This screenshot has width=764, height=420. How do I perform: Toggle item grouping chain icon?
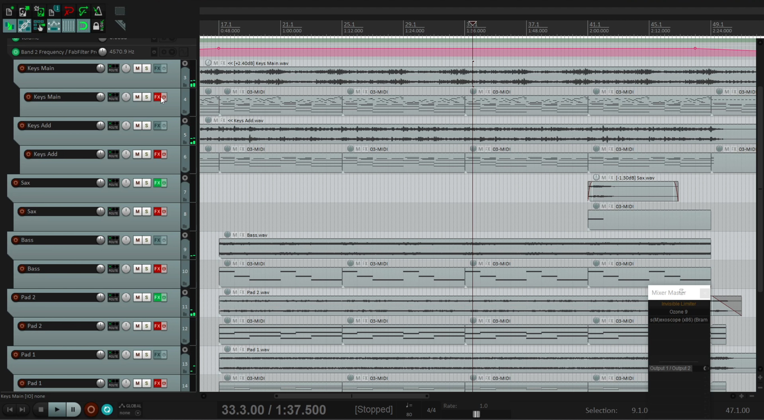(x=24, y=26)
